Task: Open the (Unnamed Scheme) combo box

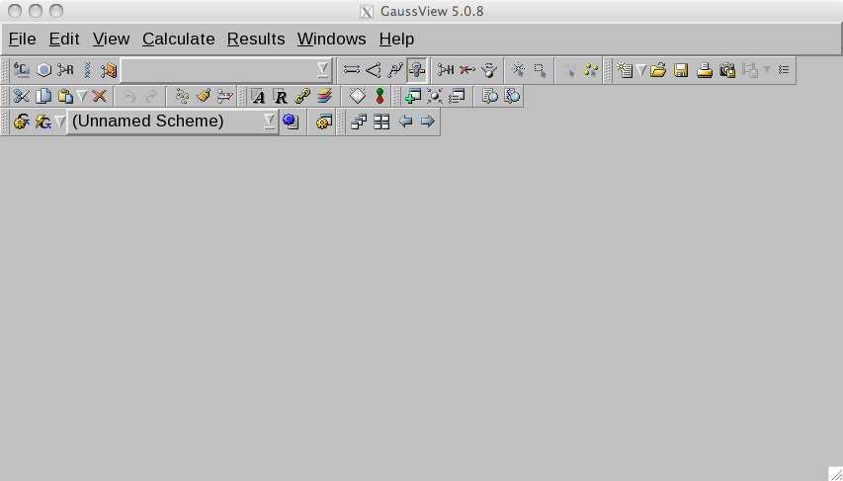Action: pos(173,121)
